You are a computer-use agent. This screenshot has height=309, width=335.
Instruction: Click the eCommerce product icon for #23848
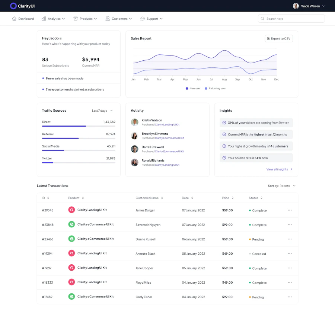pyautogui.click(x=71, y=224)
